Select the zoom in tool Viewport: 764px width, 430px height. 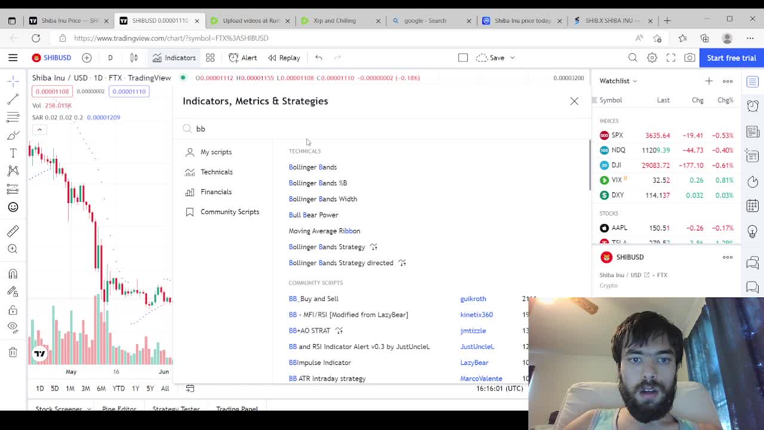pyautogui.click(x=13, y=249)
